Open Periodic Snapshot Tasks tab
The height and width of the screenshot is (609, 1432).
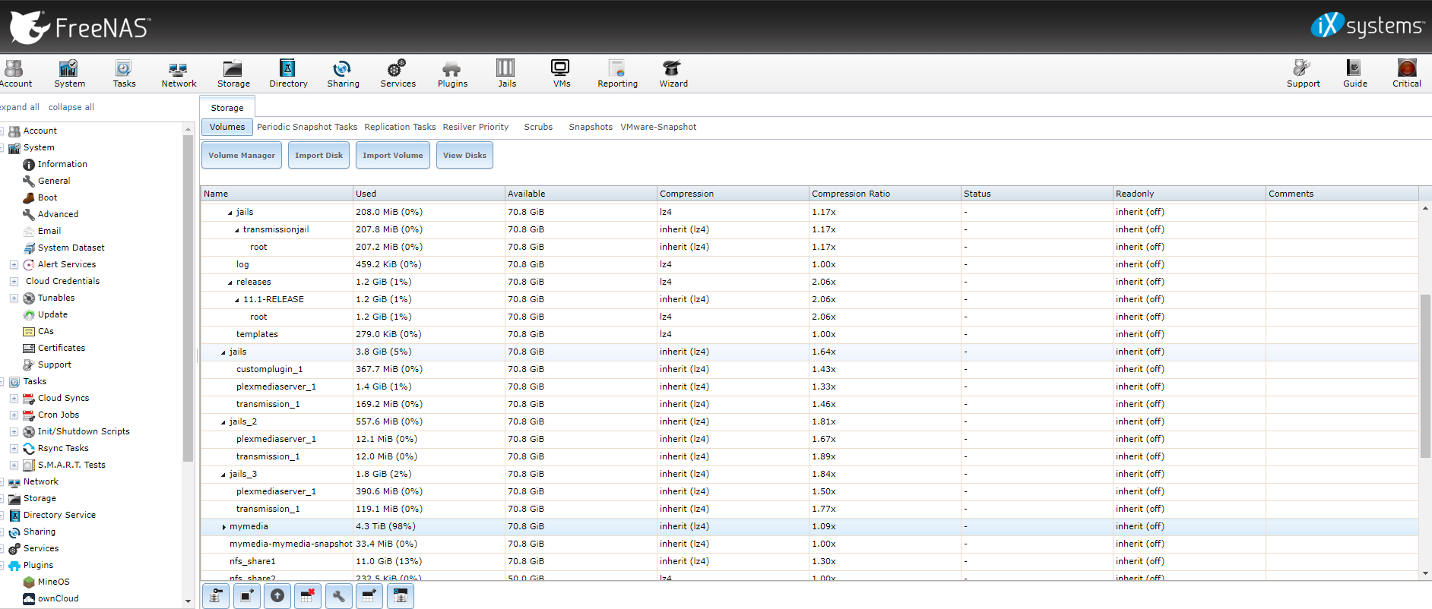tap(307, 127)
